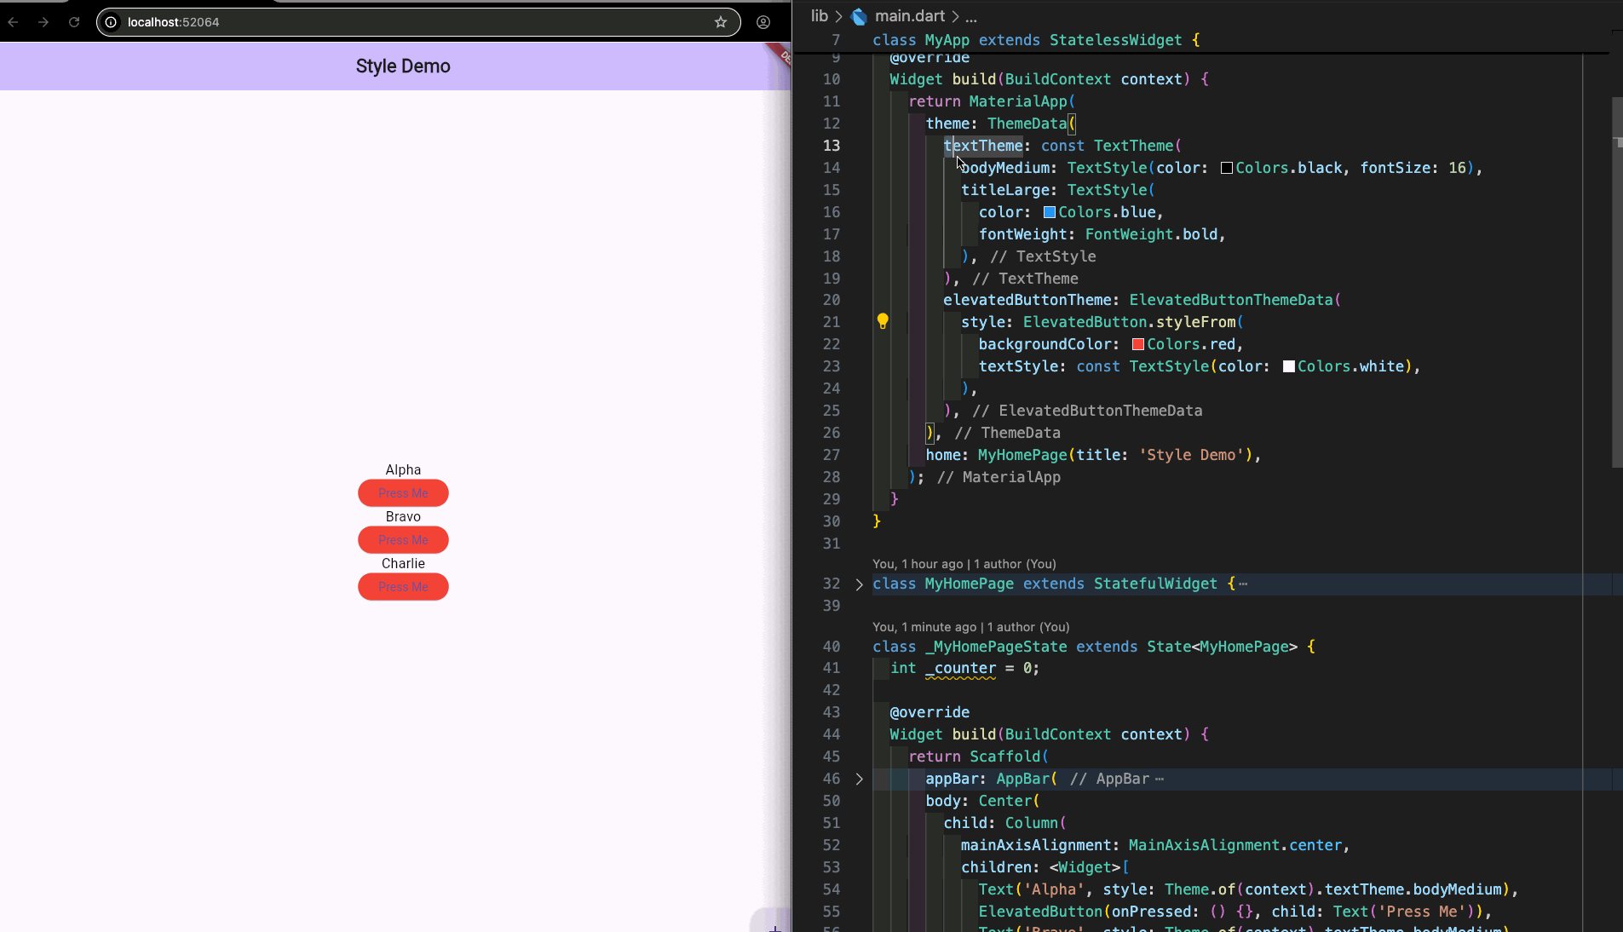Go forward in the browser
The height and width of the screenshot is (932, 1623).
pos(43,22)
